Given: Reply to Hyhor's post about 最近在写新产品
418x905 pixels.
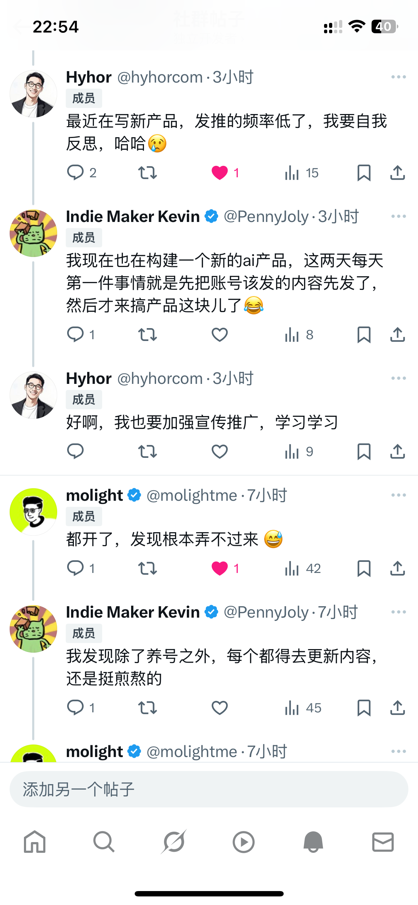Looking at the screenshot, I should click(75, 173).
